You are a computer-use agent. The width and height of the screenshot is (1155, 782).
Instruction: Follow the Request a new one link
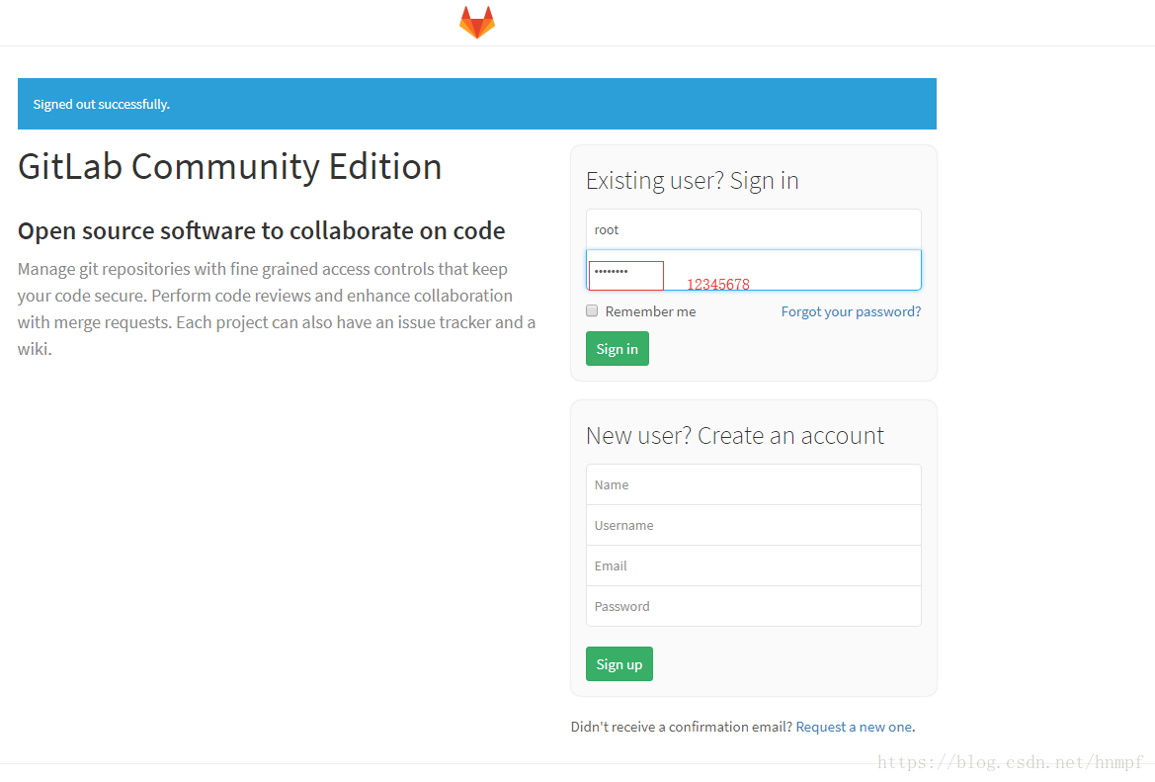pos(854,727)
